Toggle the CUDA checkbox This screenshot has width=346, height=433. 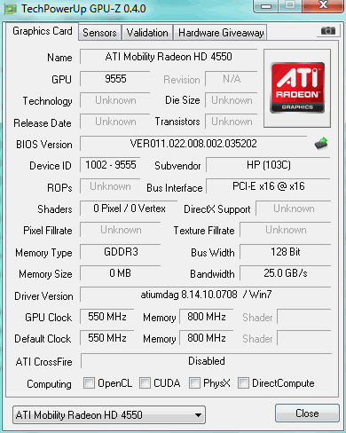145,382
